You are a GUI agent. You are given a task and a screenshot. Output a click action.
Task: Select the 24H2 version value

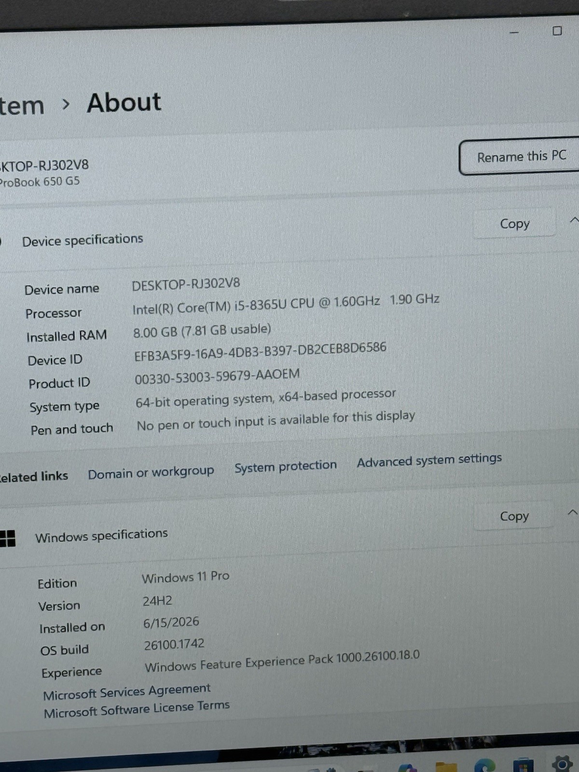[x=157, y=601]
